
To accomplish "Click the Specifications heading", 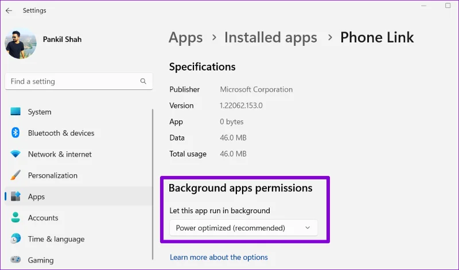I will [203, 67].
